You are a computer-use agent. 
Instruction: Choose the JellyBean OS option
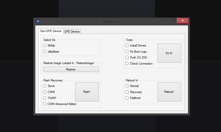(x=45, y=51)
